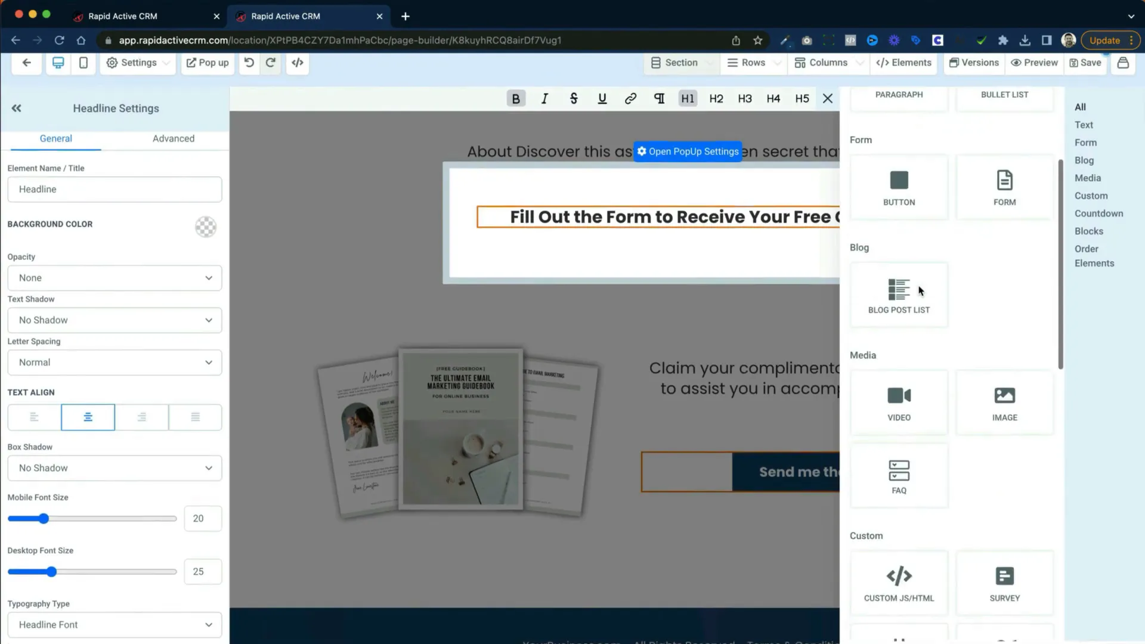Set heading level H1
The width and height of the screenshot is (1145, 644).
click(688, 98)
